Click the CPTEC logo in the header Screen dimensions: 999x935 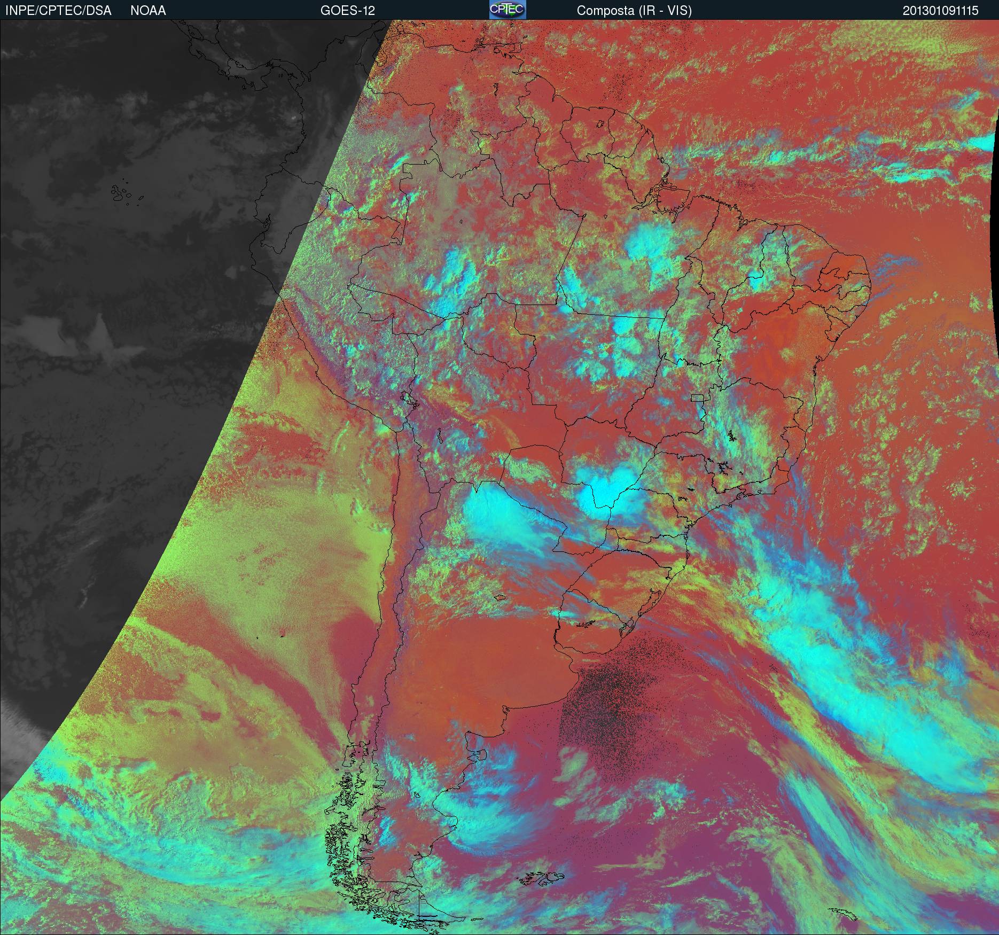pyautogui.click(x=508, y=10)
